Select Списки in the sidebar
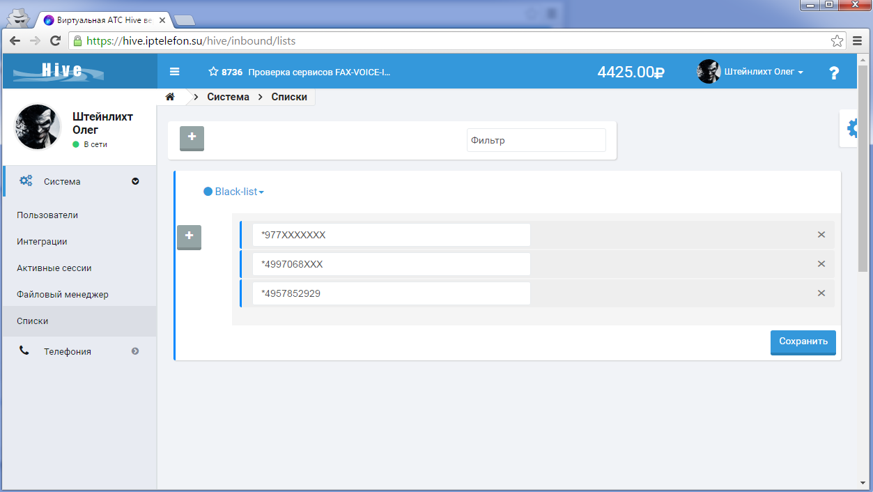 (78, 321)
